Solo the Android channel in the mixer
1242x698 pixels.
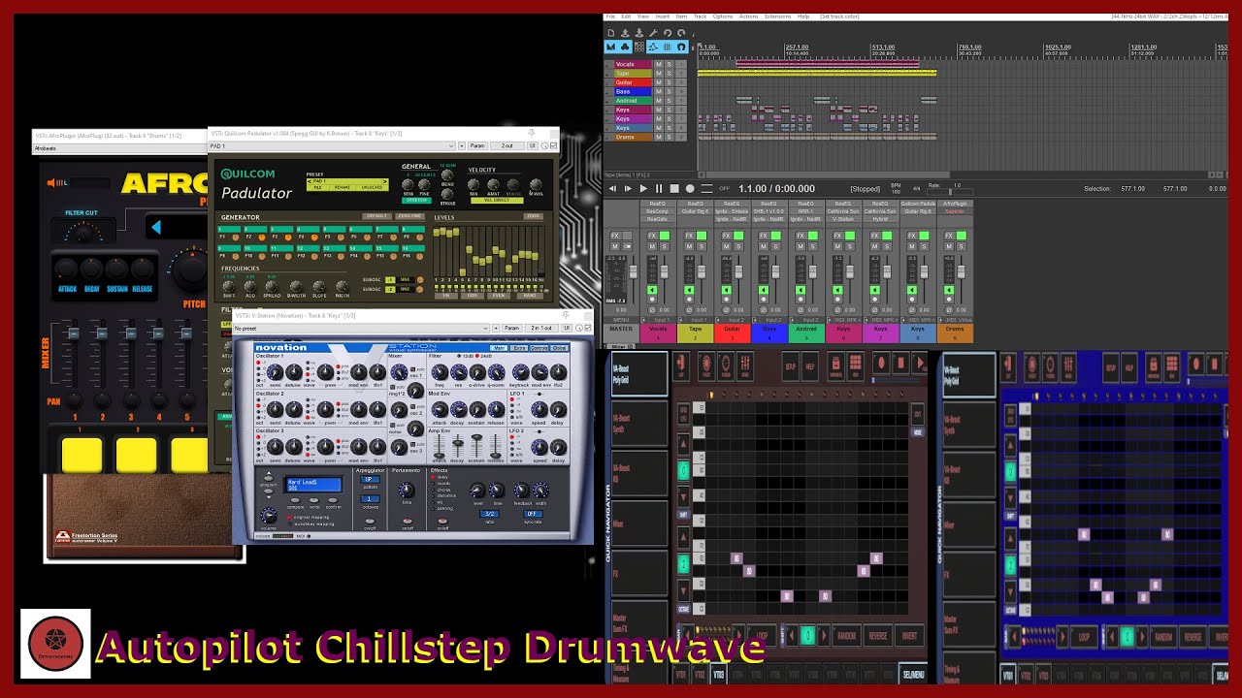click(813, 246)
